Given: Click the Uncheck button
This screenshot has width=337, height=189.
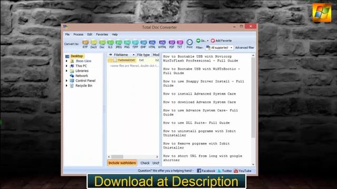Looking at the screenshot, I should tap(156, 163).
